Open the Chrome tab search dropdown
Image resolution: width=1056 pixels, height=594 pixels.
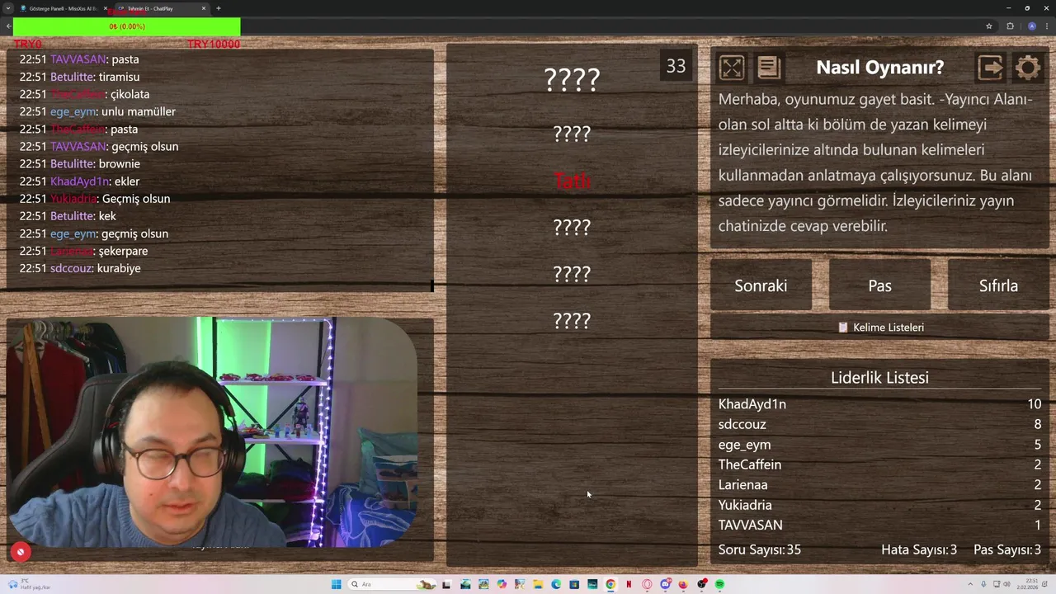click(8, 8)
